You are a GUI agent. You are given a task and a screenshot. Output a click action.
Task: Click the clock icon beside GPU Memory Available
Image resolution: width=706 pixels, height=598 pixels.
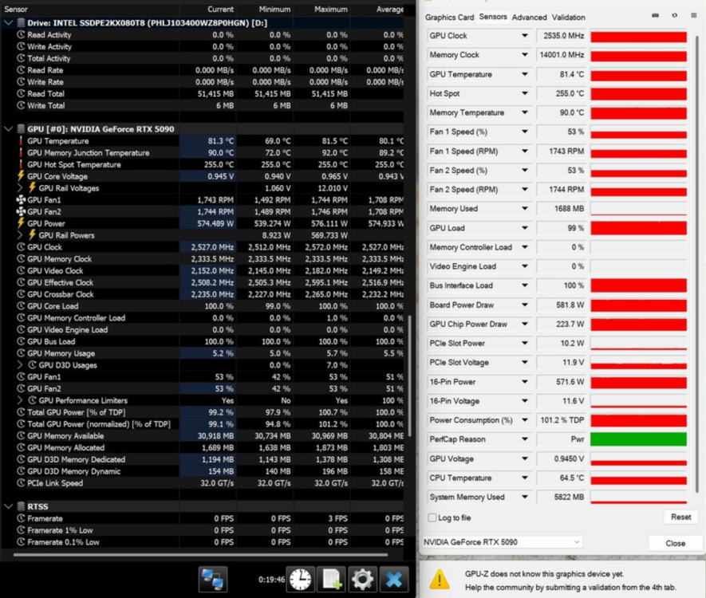click(21, 435)
